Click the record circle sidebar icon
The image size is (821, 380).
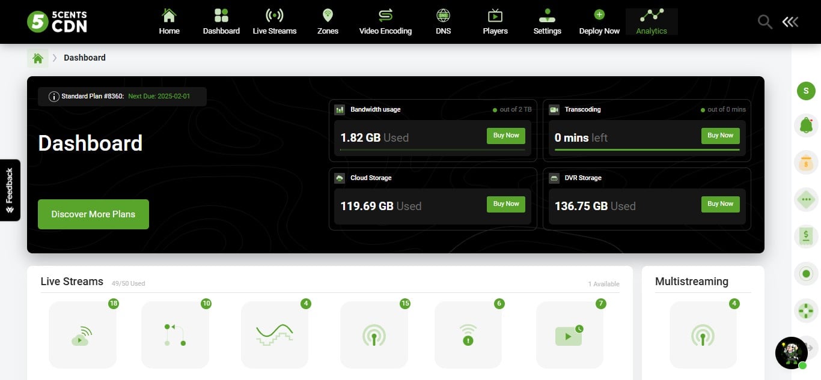click(x=806, y=274)
